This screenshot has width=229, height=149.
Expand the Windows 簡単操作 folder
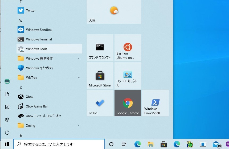[79, 59]
